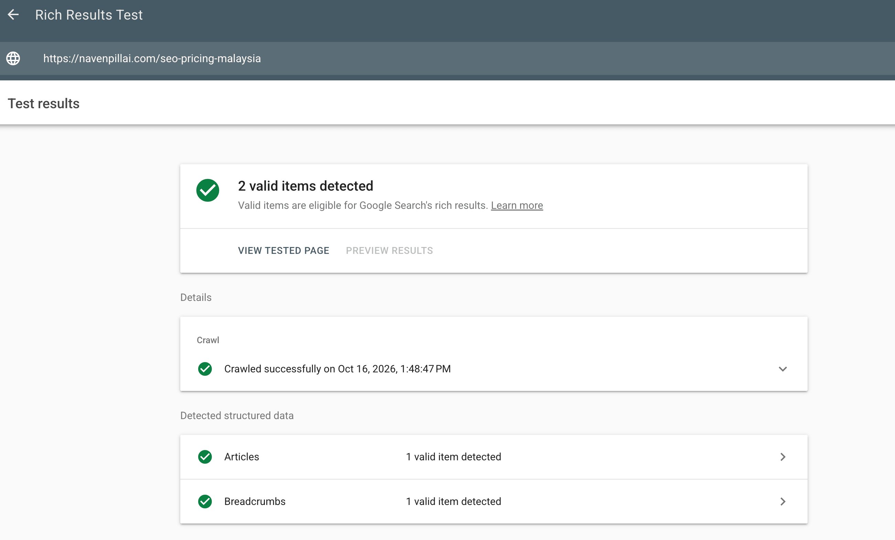Click green check beside Articles

pyautogui.click(x=205, y=457)
